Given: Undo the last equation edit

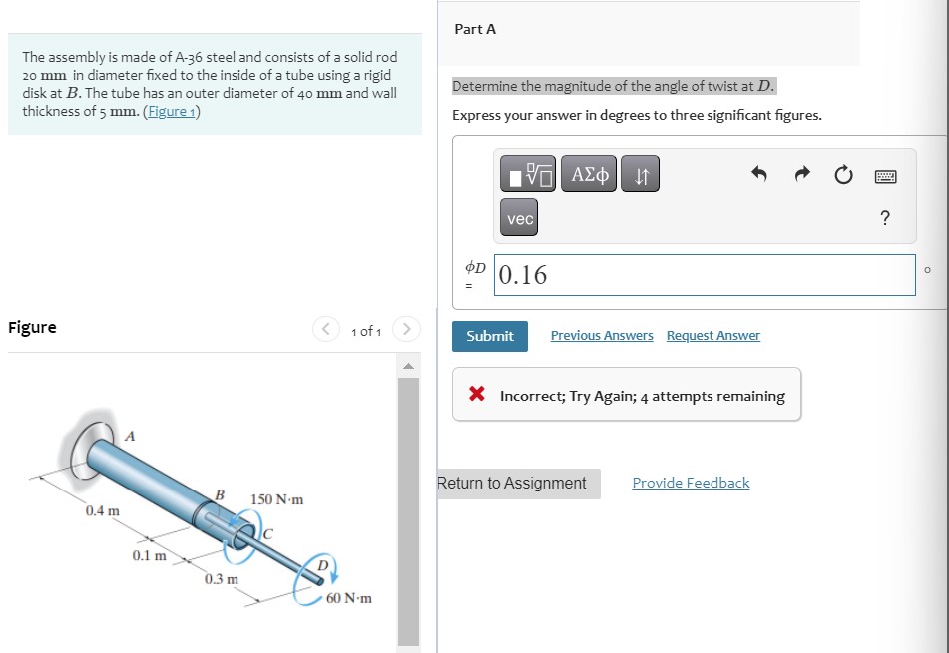Looking at the screenshot, I should click(x=758, y=173).
